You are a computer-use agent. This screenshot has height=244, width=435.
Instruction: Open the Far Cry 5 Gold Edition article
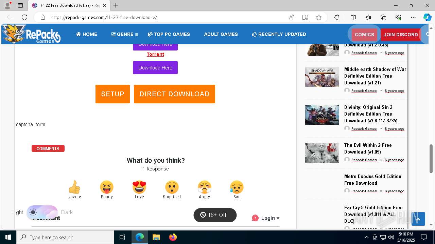373,214
